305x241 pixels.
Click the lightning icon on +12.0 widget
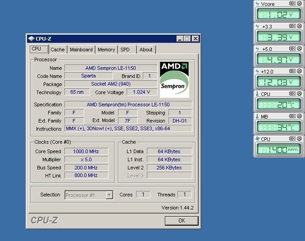pos(257,71)
